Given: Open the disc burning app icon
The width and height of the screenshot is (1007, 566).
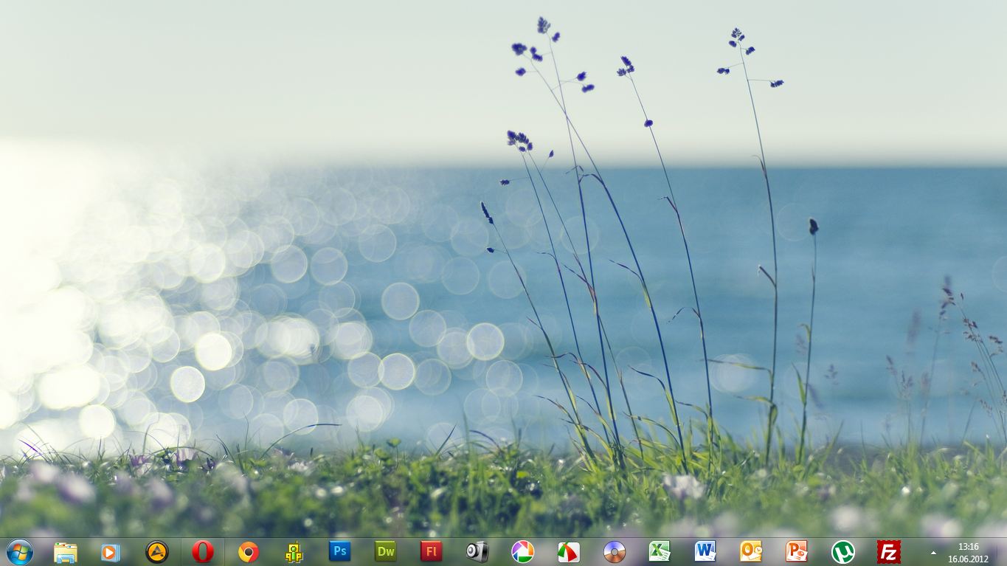Looking at the screenshot, I should pyautogui.click(x=614, y=552).
